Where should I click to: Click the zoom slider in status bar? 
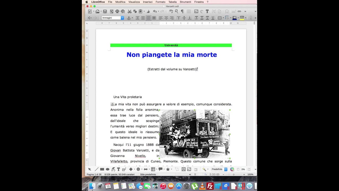234,175
